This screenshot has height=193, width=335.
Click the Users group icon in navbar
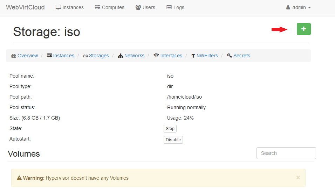pyautogui.click(x=138, y=7)
